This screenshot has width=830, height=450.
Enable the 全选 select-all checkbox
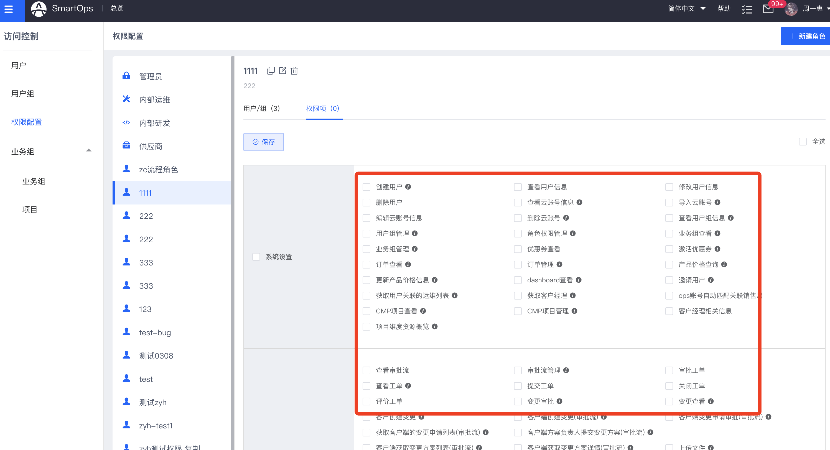803,141
